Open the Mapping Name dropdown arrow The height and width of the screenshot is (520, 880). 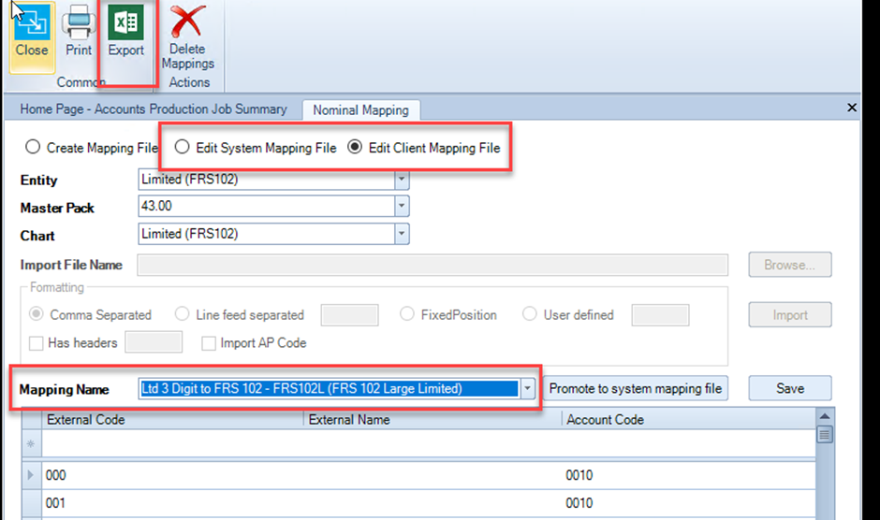(x=527, y=388)
